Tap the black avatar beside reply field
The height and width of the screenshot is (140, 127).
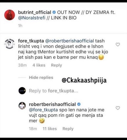(x=22, y=91)
